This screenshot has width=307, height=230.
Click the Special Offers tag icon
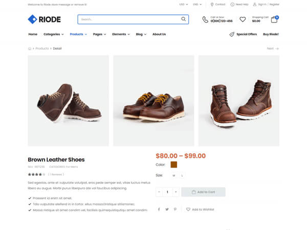pos(232,34)
